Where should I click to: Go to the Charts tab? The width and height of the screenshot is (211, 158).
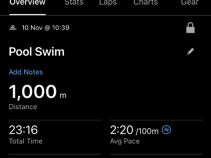(146, 3)
